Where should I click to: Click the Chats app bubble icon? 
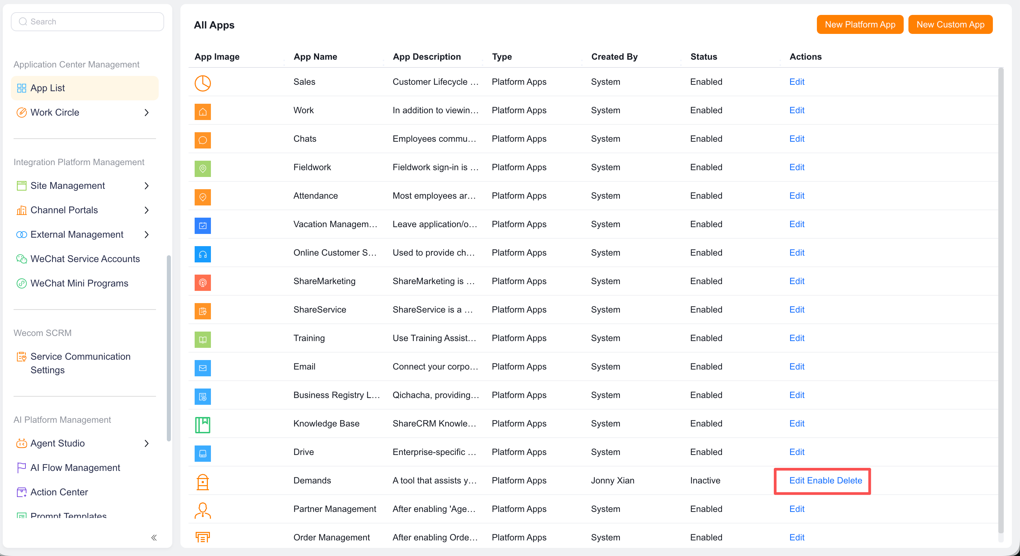[202, 140]
